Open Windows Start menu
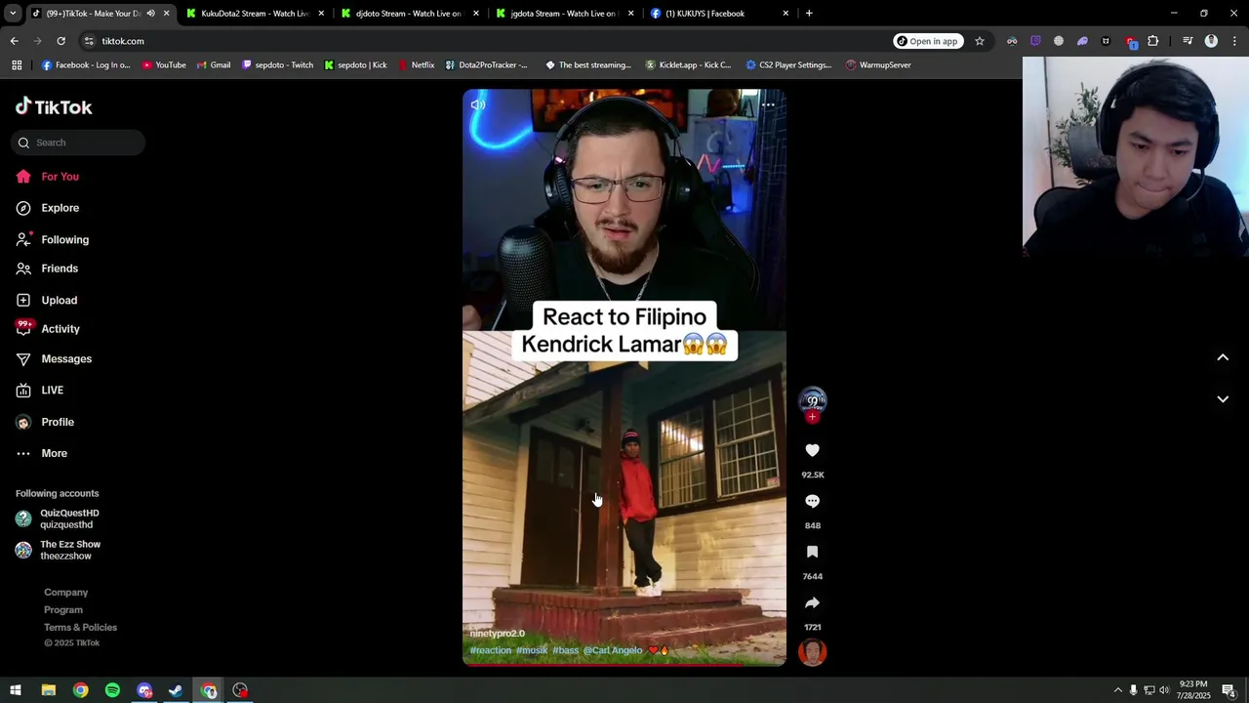Viewport: 1249px width, 703px height. pos(16,690)
